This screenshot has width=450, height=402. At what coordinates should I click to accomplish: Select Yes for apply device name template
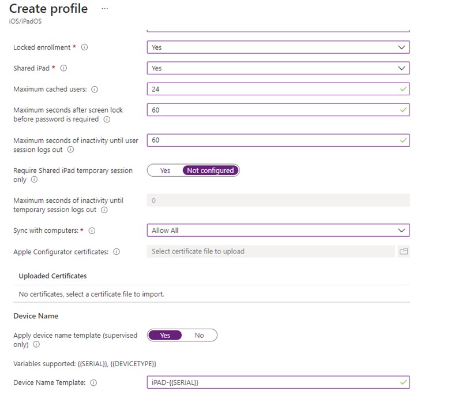click(x=165, y=335)
